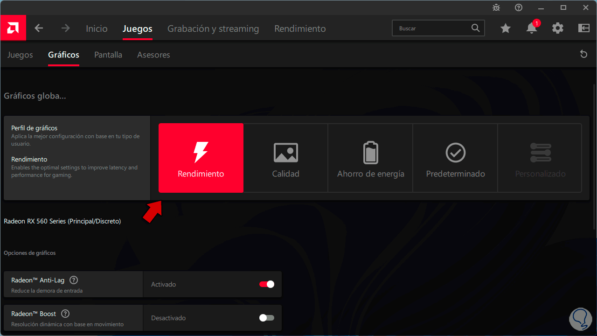Show help for Radeon Anti-Lag
Image resolution: width=597 pixels, height=336 pixels.
[x=74, y=280]
